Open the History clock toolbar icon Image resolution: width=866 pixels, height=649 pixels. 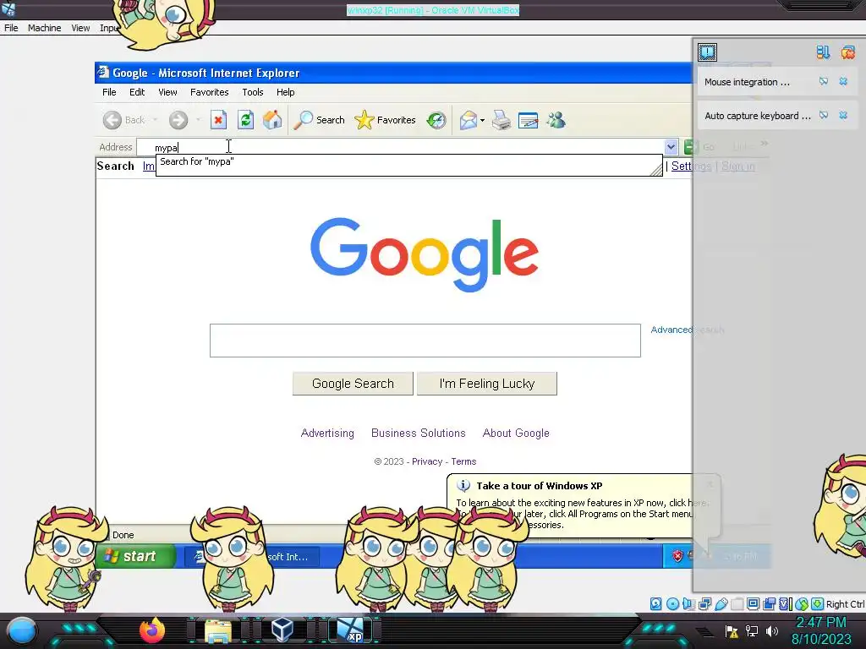[436, 120]
